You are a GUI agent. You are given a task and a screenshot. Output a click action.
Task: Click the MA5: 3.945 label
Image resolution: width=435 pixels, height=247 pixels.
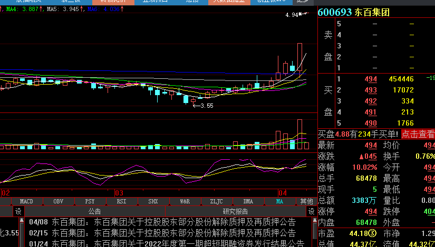(x=65, y=9)
